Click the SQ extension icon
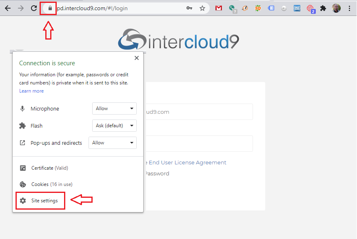Image resolution: width=357 pixels, height=239 pixels. (258, 9)
